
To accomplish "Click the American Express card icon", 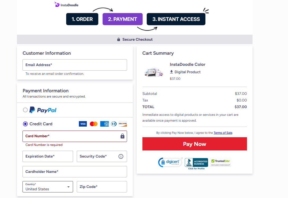I will [x=104, y=124].
